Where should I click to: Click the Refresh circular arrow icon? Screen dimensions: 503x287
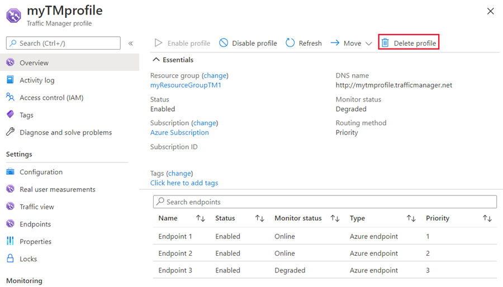pos(290,42)
